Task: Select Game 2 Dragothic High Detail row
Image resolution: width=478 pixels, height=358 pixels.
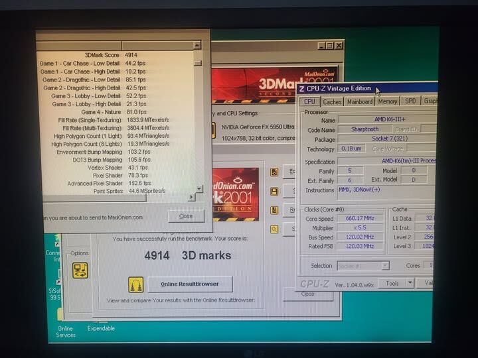Action: 115,88
